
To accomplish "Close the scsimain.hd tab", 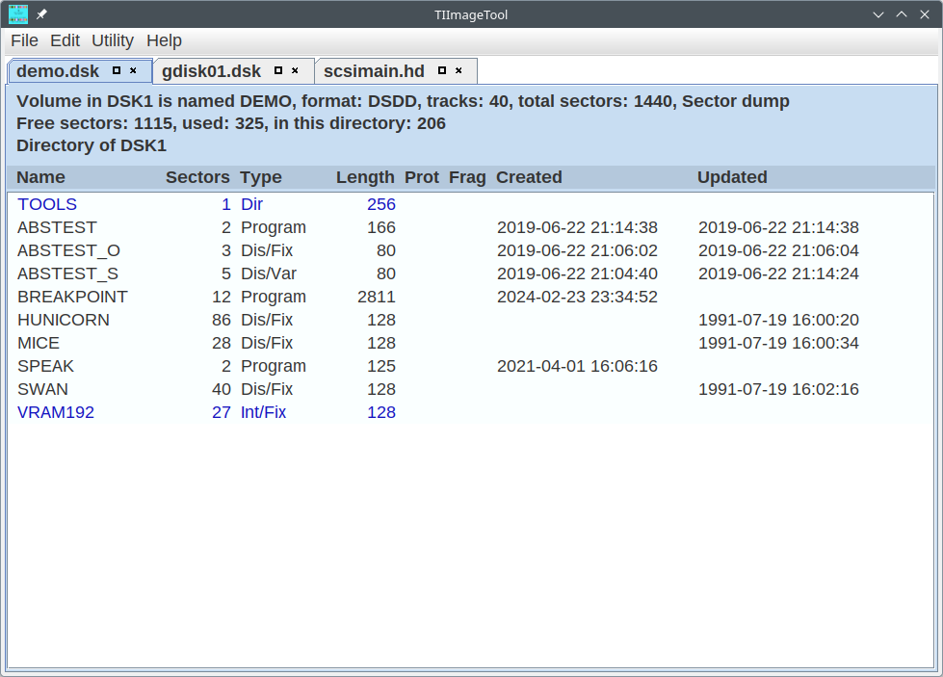I will [458, 70].
